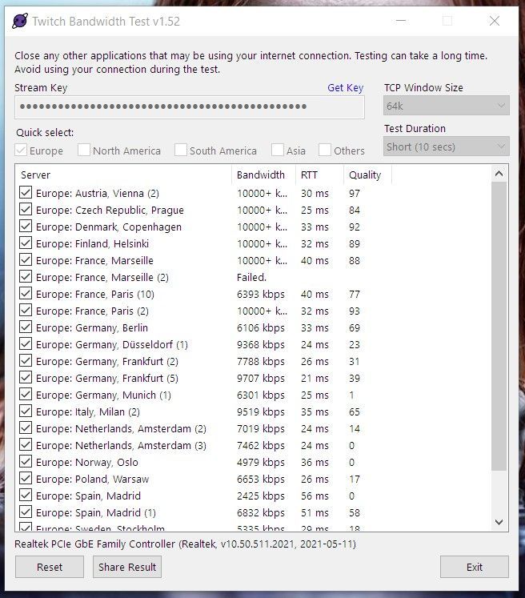Image resolution: width=525 pixels, height=598 pixels.
Task: Click the '9368 kbps' bandwidth value
Action: (x=261, y=344)
